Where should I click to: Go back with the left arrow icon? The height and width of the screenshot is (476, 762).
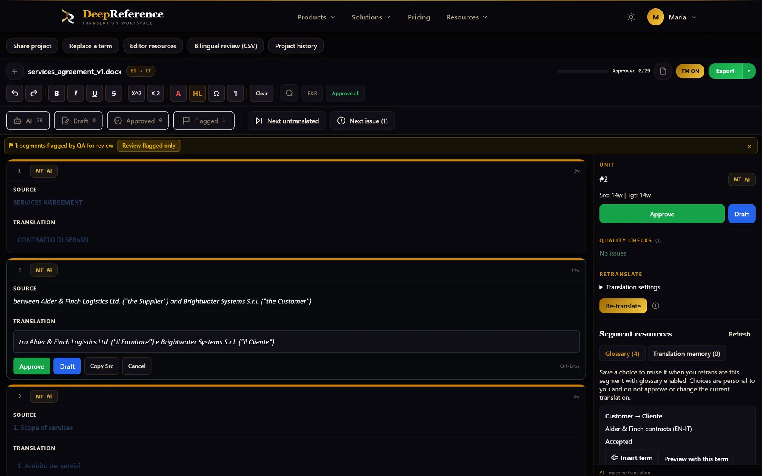click(15, 71)
